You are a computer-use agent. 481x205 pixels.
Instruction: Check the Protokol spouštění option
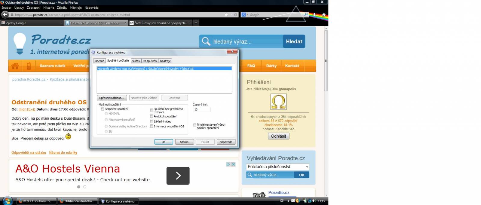click(x=152, y=116)
